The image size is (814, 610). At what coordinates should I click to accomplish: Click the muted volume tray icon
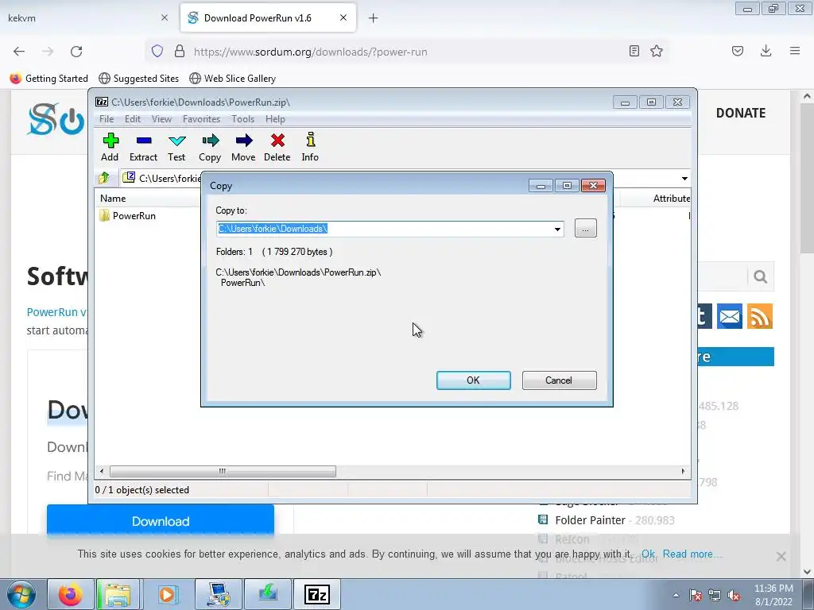pos(734,595)
